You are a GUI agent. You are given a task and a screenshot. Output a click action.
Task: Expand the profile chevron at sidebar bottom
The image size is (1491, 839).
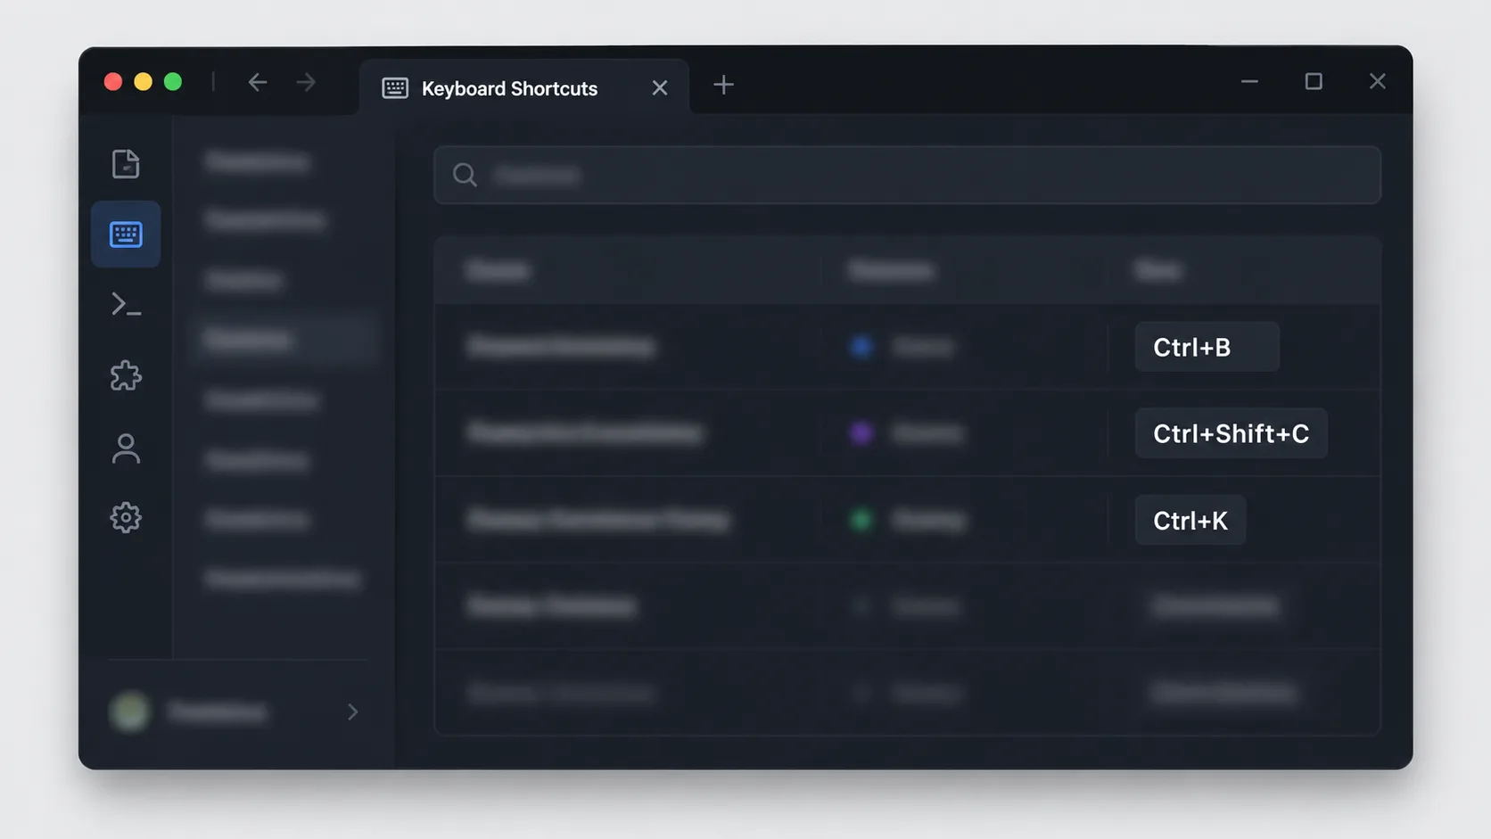pyautogui.click(x=352, y=712)
